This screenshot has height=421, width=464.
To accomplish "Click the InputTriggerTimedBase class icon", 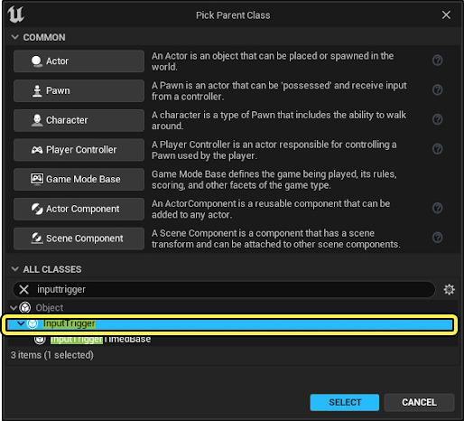I will (40, 340).
